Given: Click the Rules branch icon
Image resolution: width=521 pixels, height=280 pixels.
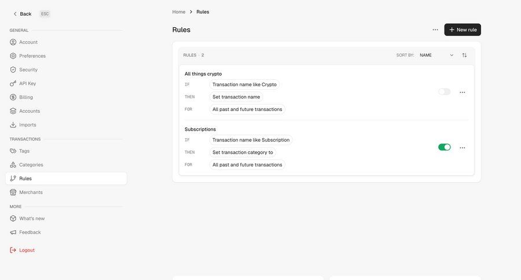Looking at the screenshot, I should pos(13,178).
